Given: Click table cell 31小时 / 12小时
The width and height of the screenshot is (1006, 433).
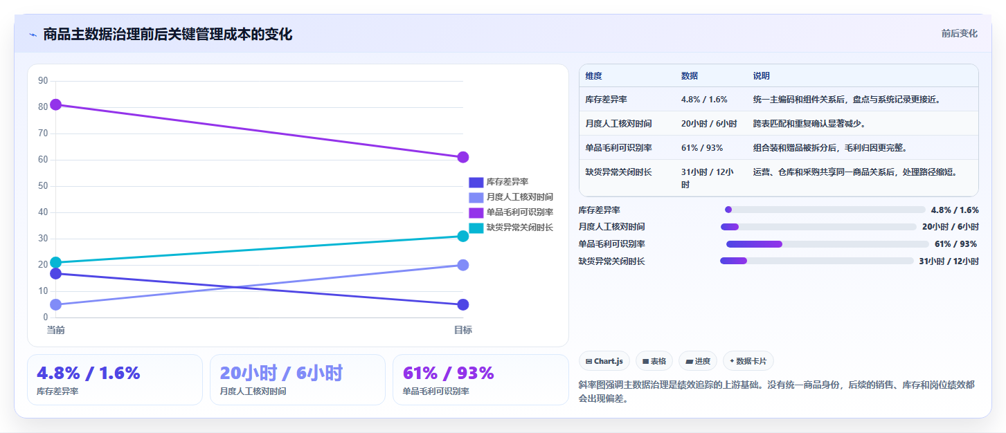Looking at the screenshot, I should coord(708,178).
